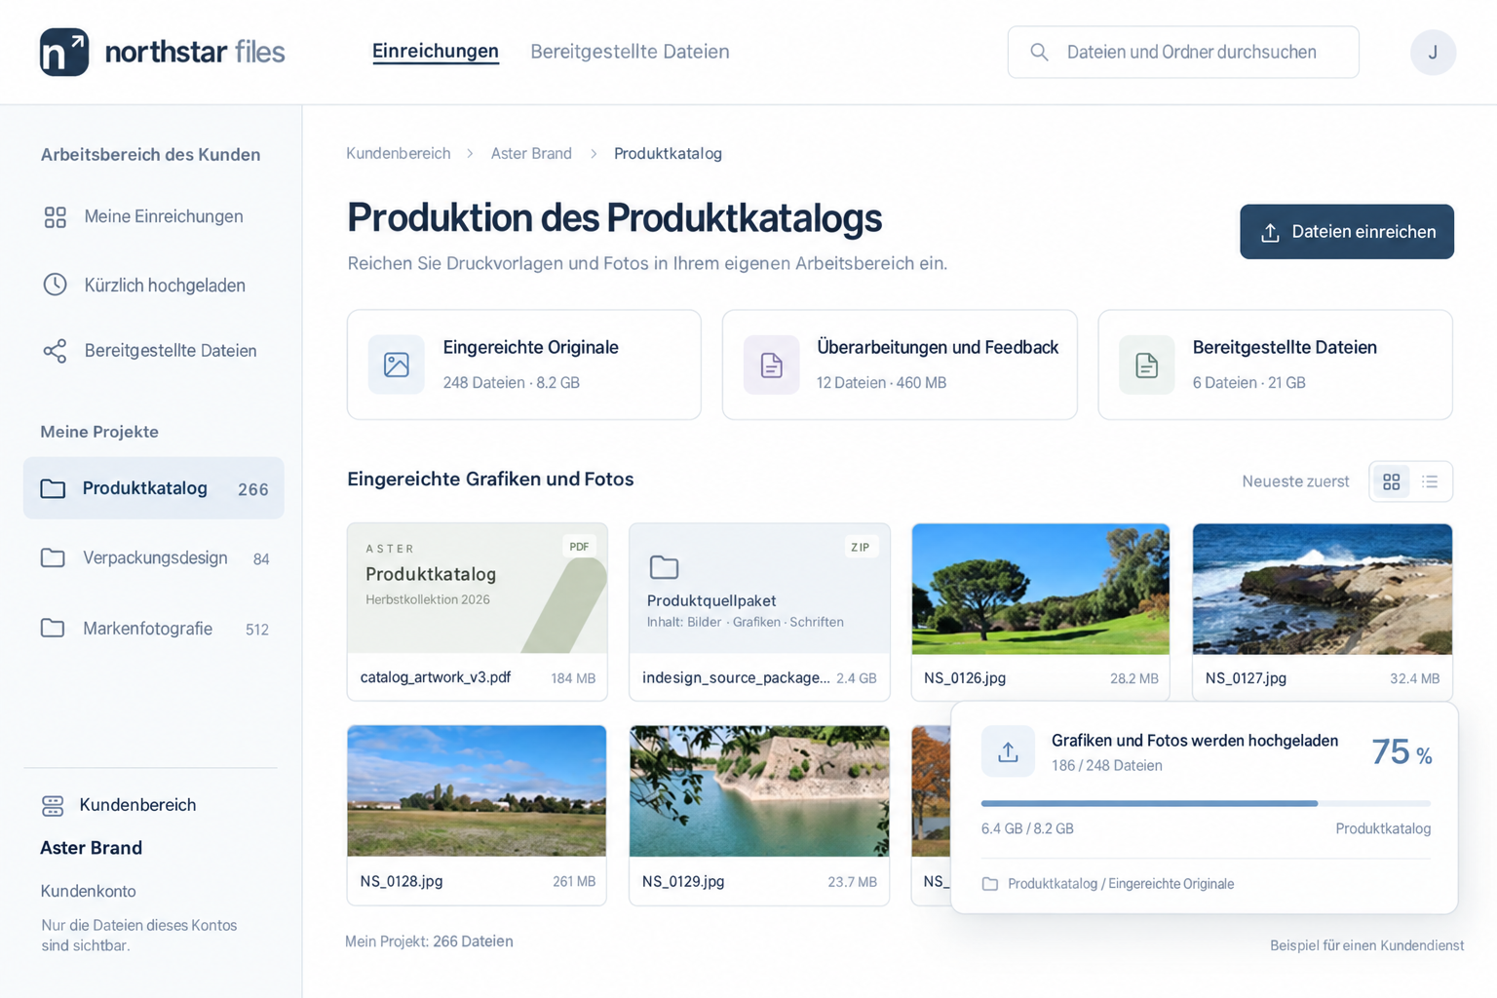Viewport: 1497px width, 998px height.
Task: Click the document icon on Überarbeitungen und Feedback
Action: pyautogui.click(x=771, y=365)
